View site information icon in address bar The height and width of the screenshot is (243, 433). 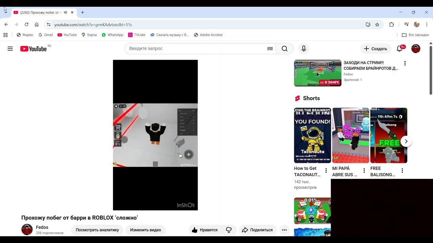(49, 25)
